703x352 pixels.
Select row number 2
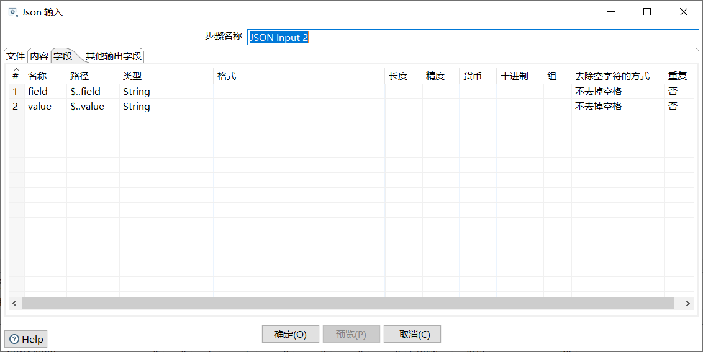click(x=16, y=107)
